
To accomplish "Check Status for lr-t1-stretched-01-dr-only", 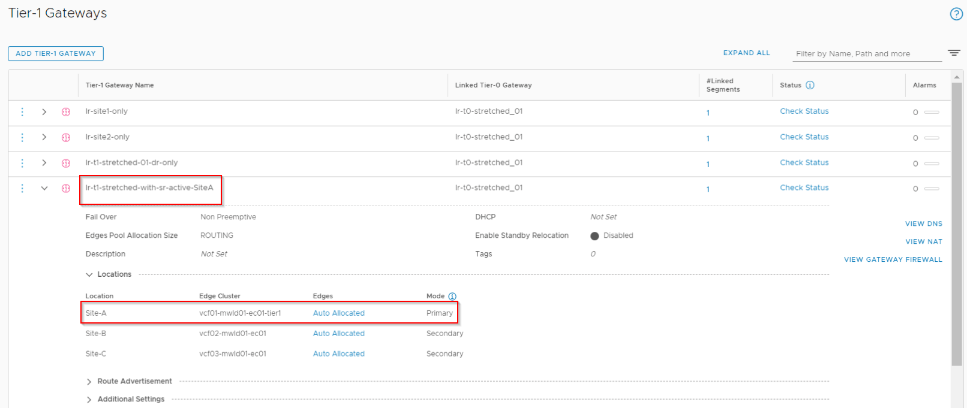I will point(804,162).
